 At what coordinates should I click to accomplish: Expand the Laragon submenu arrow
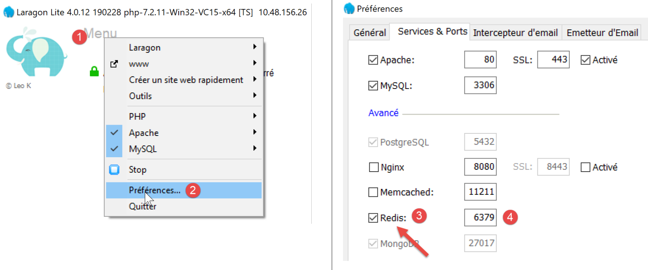point(255,47)
